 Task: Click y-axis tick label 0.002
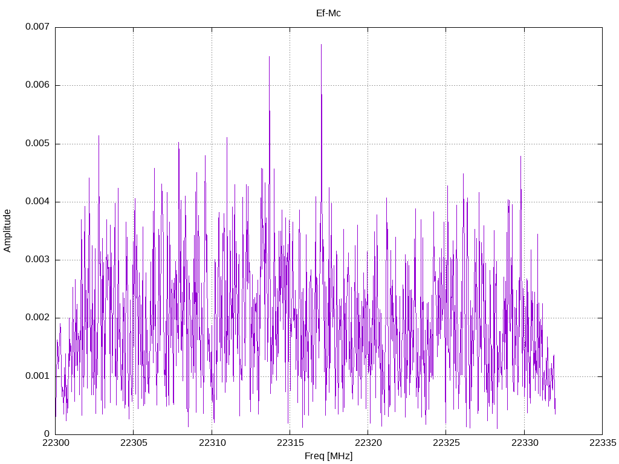[x=37, y=317]
